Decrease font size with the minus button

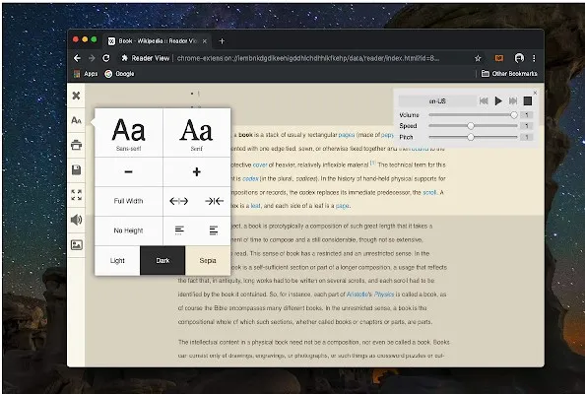pos(128,171)
